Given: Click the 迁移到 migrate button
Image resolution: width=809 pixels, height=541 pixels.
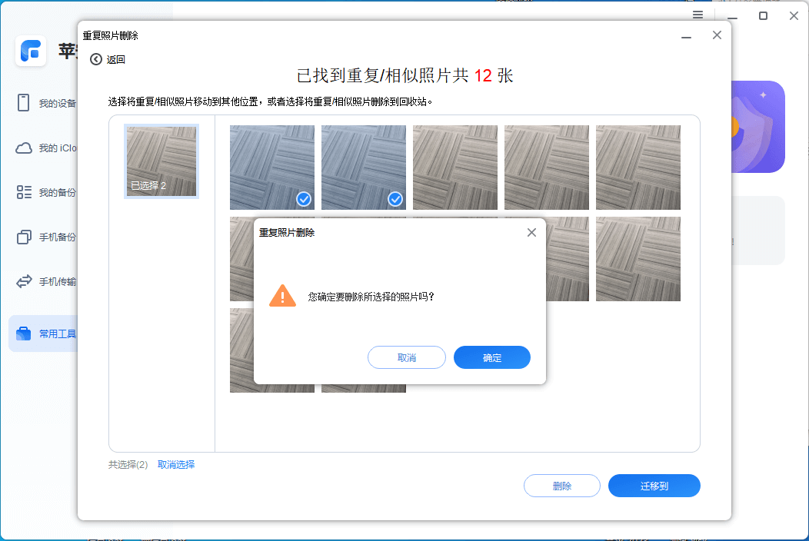Looking at the screenshot, I should pyautogui.click(x=654, y=486).
